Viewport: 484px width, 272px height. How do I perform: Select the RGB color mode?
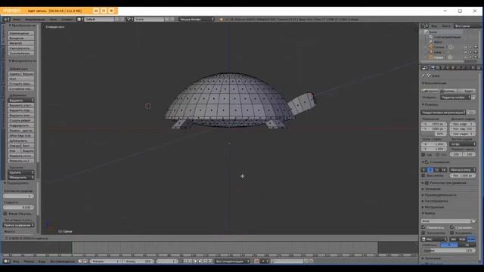pos(462,240)
